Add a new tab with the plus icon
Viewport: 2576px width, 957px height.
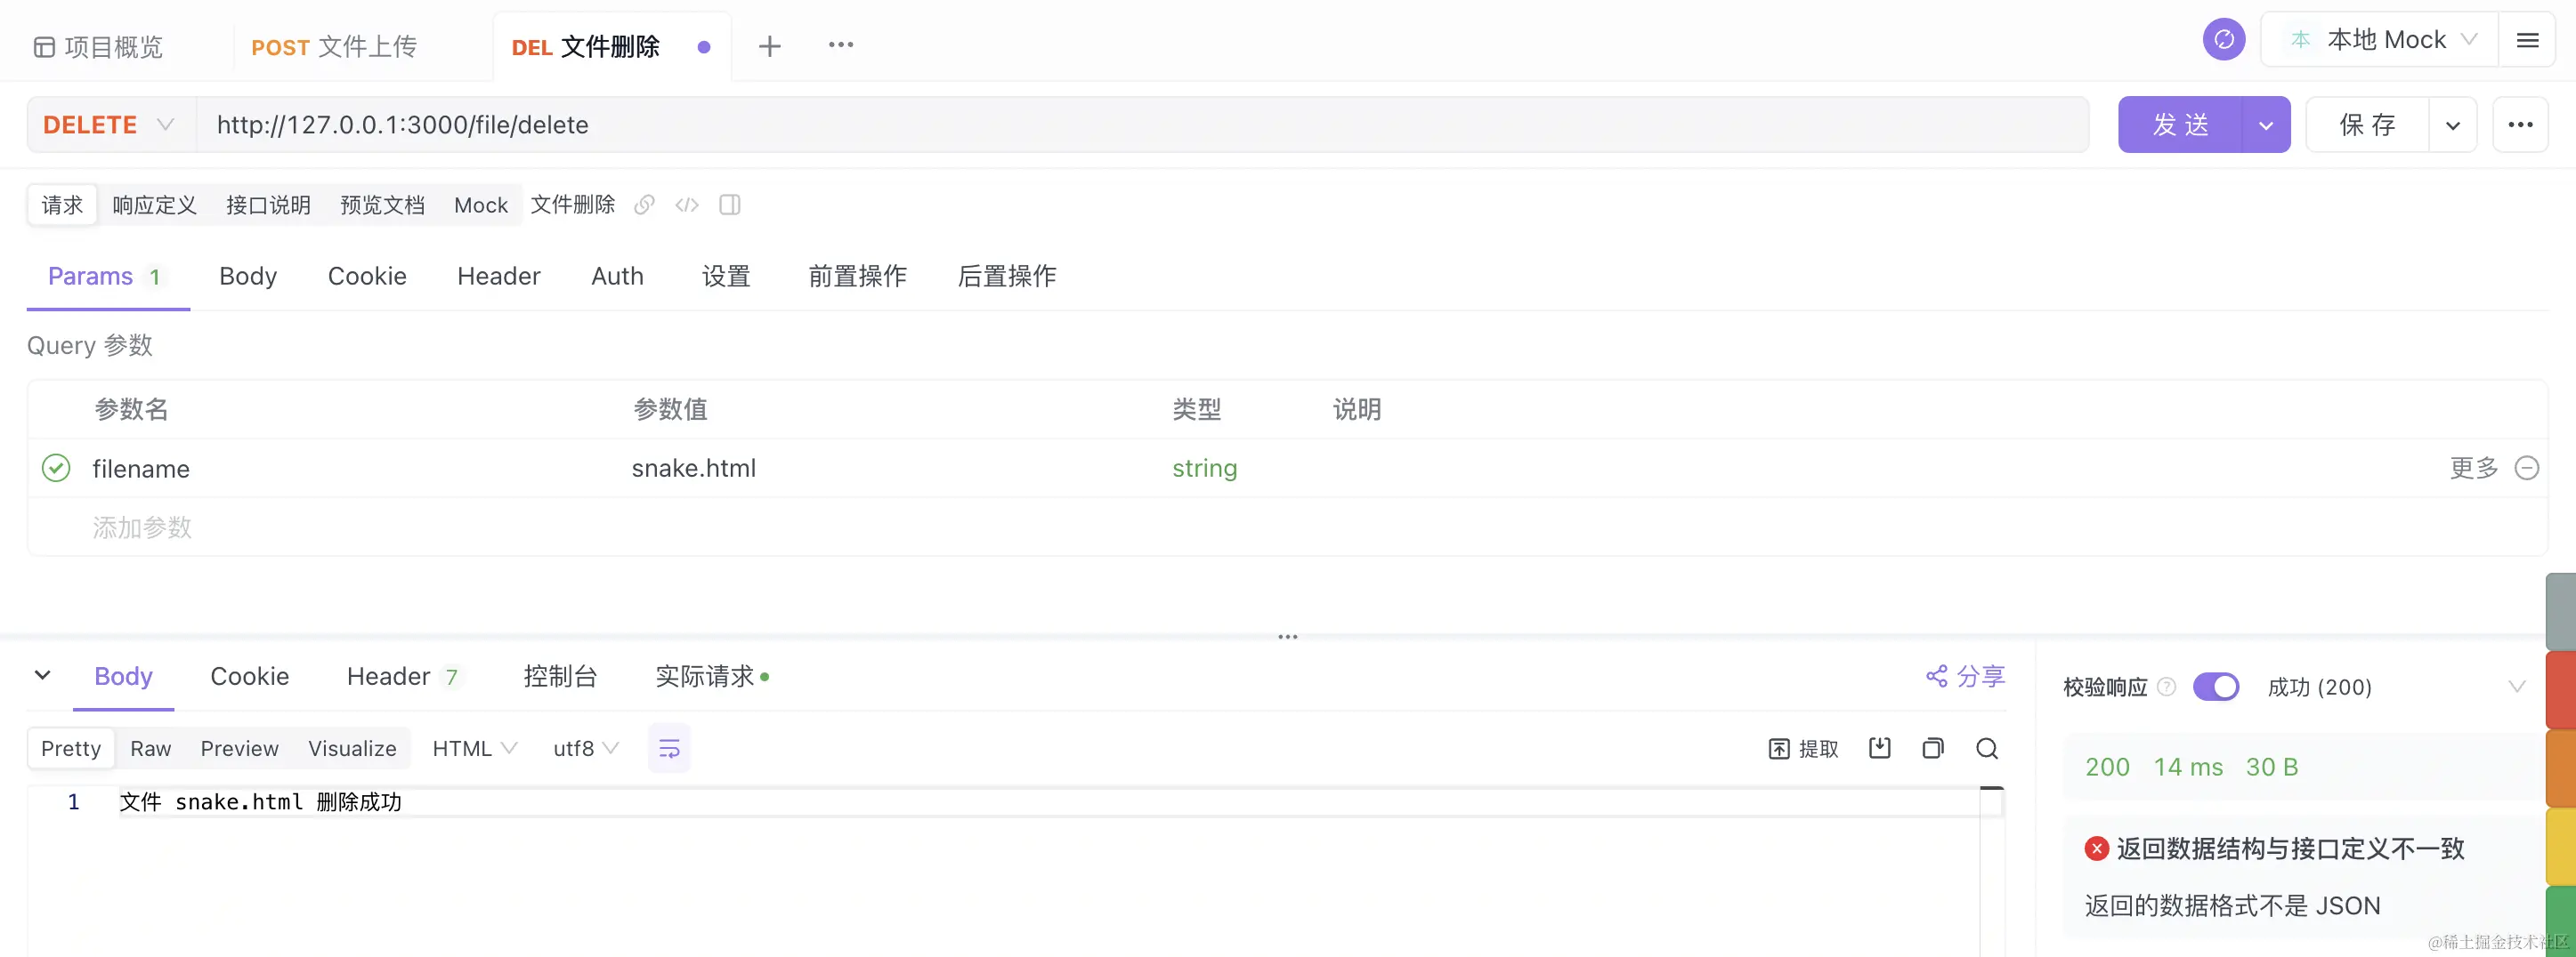[x=769, y=46]
